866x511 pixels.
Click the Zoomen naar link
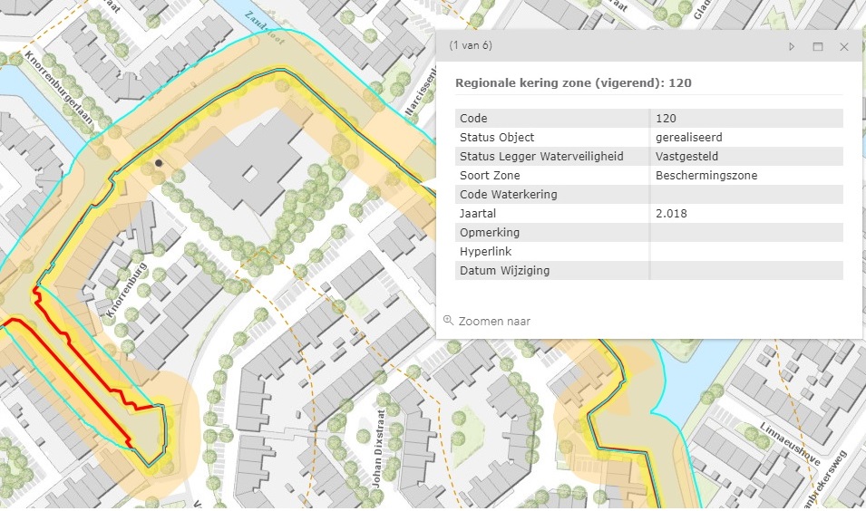pos(494,321)
